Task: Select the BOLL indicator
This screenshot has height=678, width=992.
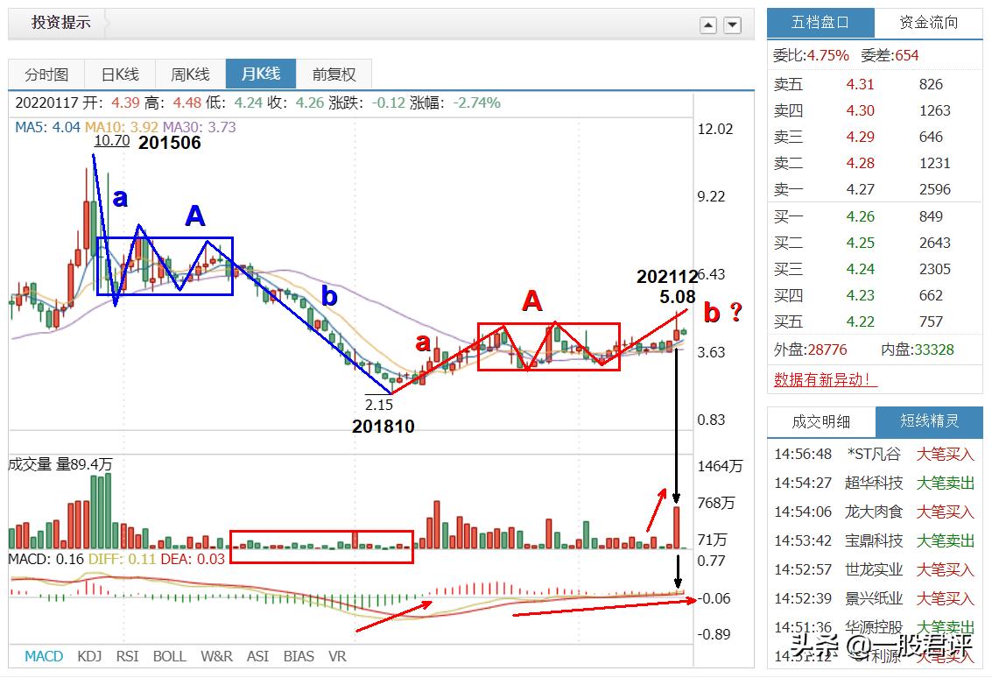Action: point(170,655)
